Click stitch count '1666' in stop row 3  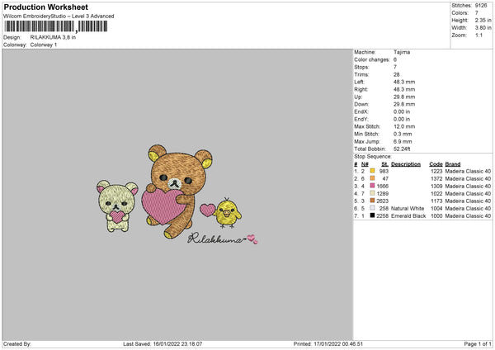pos(383,186)
